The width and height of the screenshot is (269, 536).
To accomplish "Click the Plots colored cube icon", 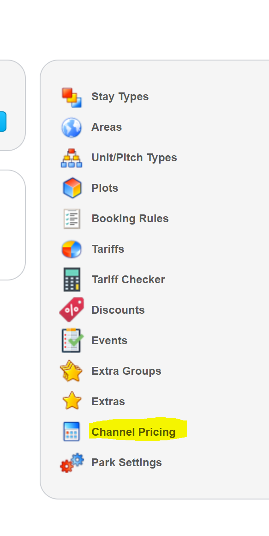I will tap(72, 188).
